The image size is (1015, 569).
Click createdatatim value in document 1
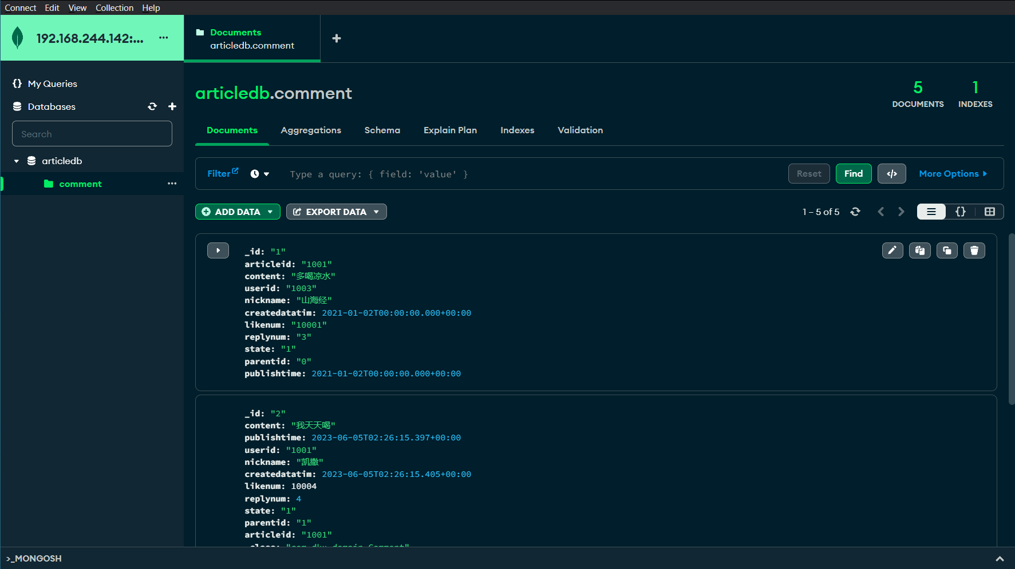396,313
